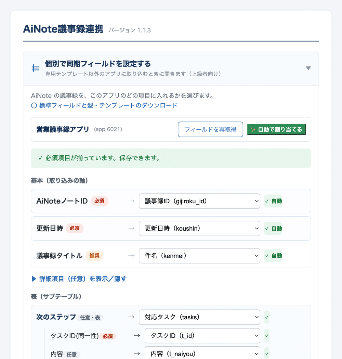The height and width of the screenshot is (359, 342).
Task: Click the 自動で割り当てる button
Action: click(276, 129)
